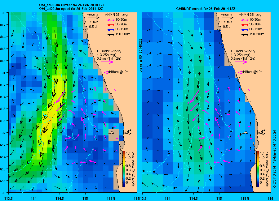Viewport: 279px width, 201px height.
Task: Click the black 150-200m arrow in left legend
Action: coord(111,35)
